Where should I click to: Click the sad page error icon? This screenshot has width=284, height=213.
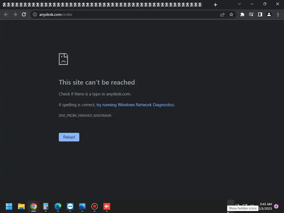tap(64, 59)
